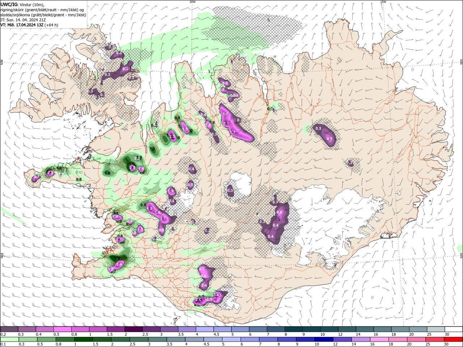Viewport: 463px width, 347px height.
Task: Click the 20W longitude label
Action: tap(192, 2)
